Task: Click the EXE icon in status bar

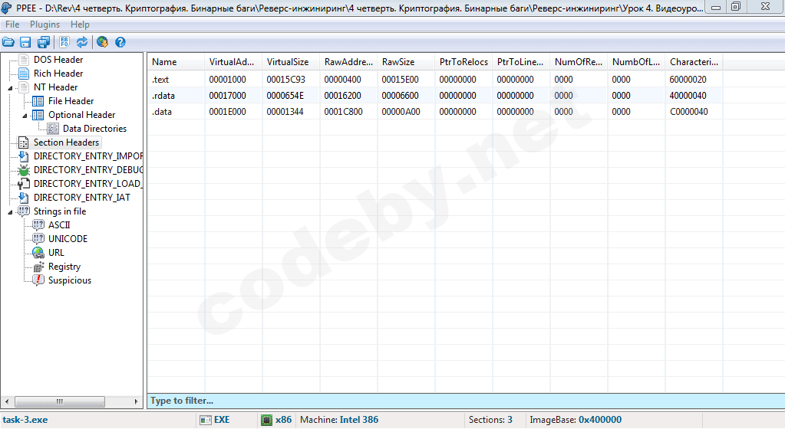Action: click(x=205, y=420)
